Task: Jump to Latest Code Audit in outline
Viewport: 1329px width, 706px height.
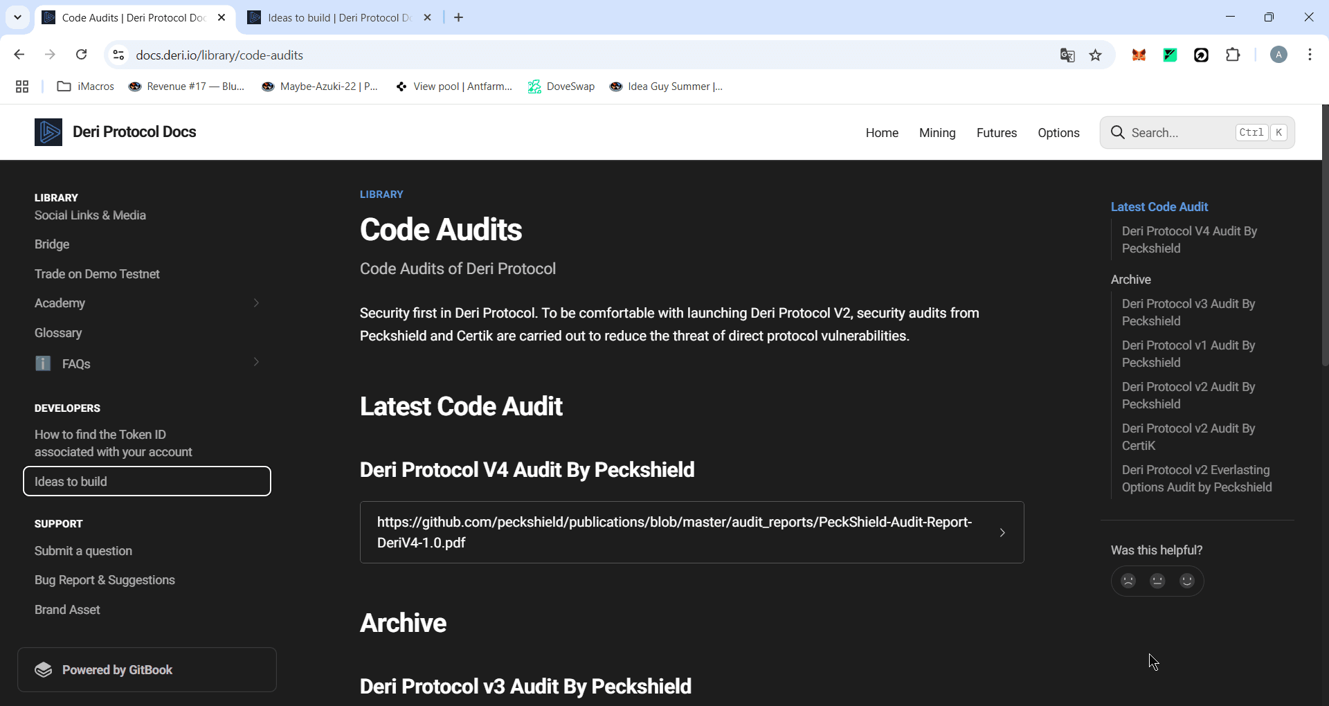Action: click(x=1159, y=207)
